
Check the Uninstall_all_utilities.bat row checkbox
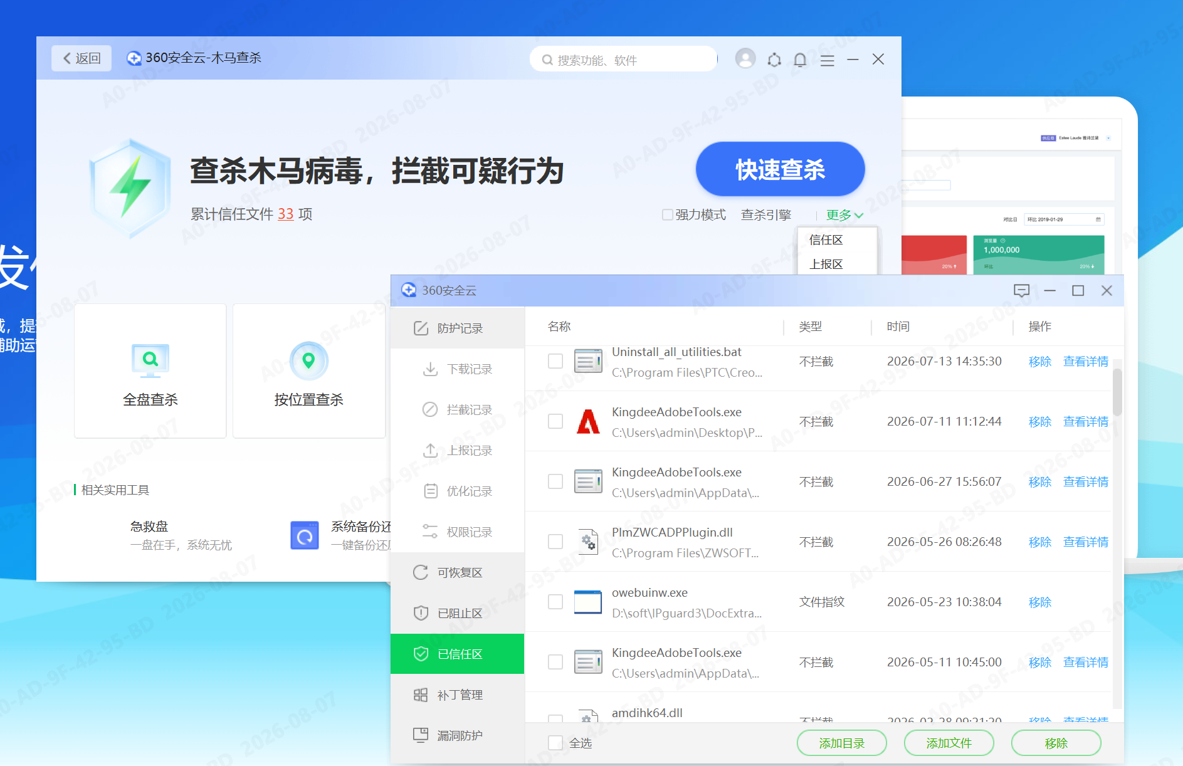tap(555, 361)
